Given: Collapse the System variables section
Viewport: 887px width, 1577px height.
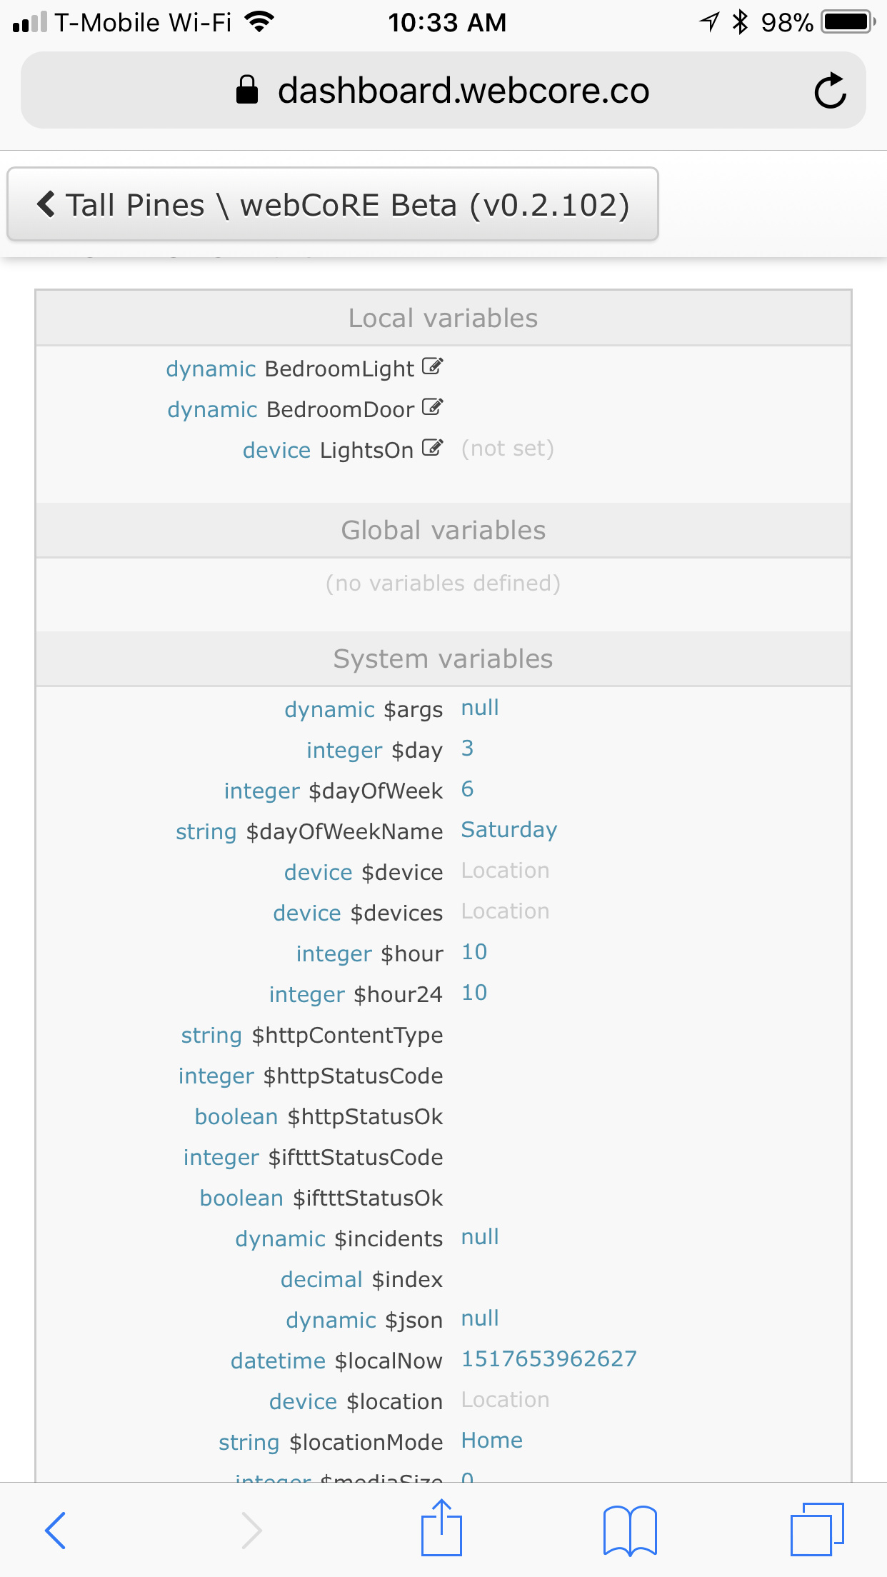Looking at the screenshot, I should 443,659.
